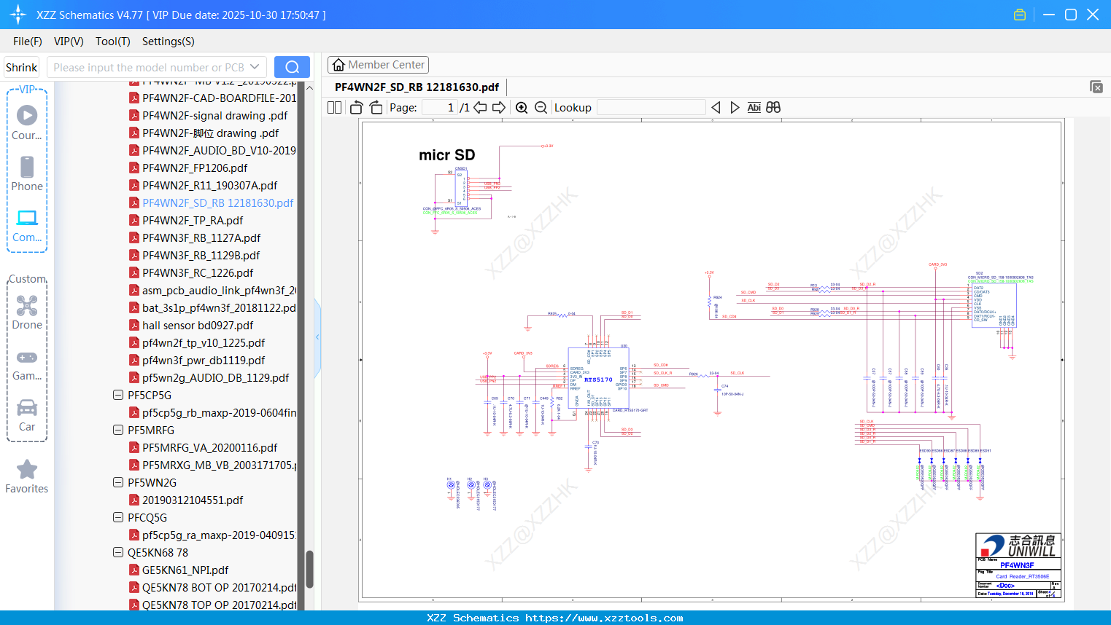Go to next page arrow
Image resolution: width=1111 pixels, height=625 pixels.
pyautogui.click(x=499, y=108)
